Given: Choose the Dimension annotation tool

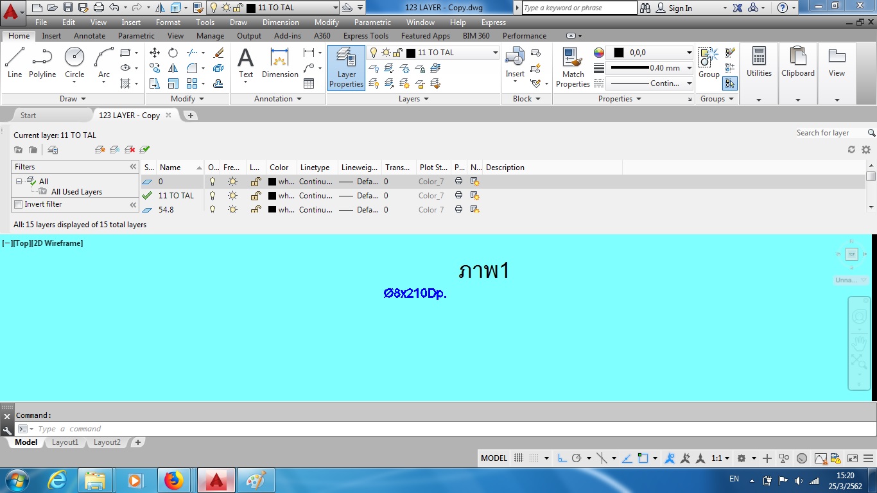Looking at the screenshot, I should (280, 63).
